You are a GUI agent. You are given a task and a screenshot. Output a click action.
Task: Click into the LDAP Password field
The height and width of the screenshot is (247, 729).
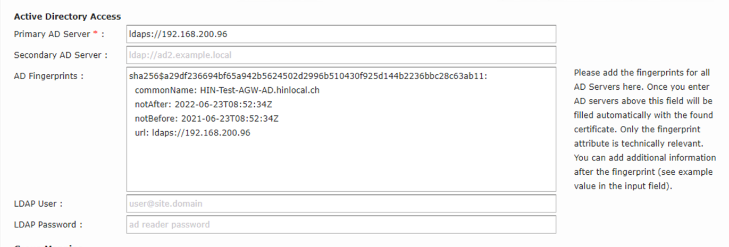coord(341,224)
